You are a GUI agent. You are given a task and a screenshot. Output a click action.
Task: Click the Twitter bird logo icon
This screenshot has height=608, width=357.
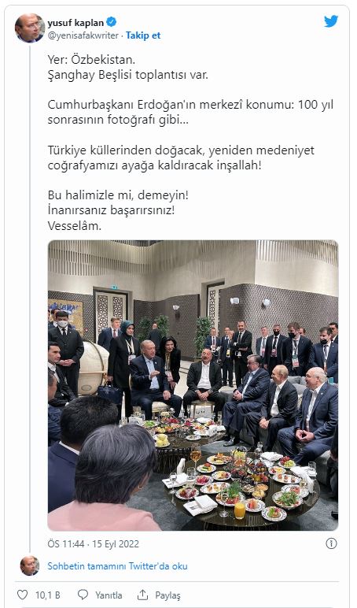pos(331,21)
